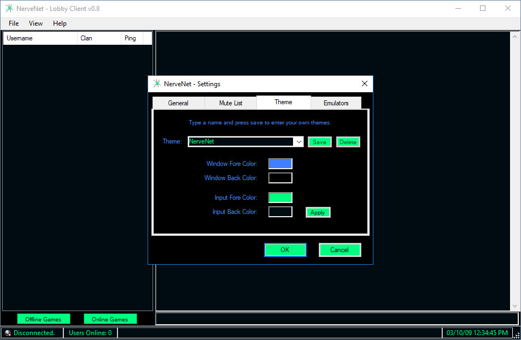Open the File menu
521x340 pixels.
tap(14, 23)
